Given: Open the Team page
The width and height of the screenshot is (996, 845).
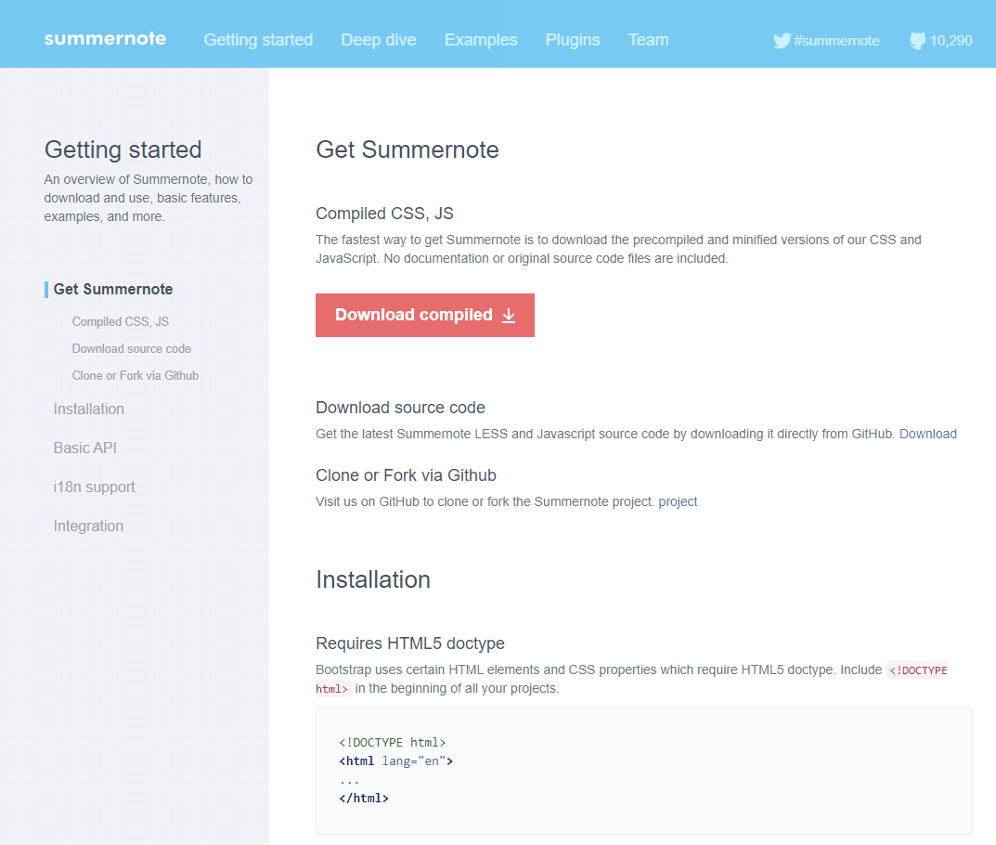Looking at the screenshot, I should pos(648,40).
